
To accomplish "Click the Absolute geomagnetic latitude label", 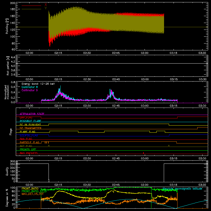I will click(182, 189).
